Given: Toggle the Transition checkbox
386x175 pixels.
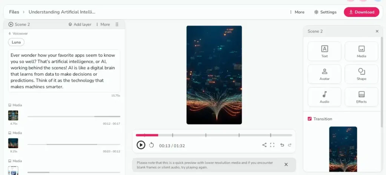Looking at the screenshot, I should 310,119.
